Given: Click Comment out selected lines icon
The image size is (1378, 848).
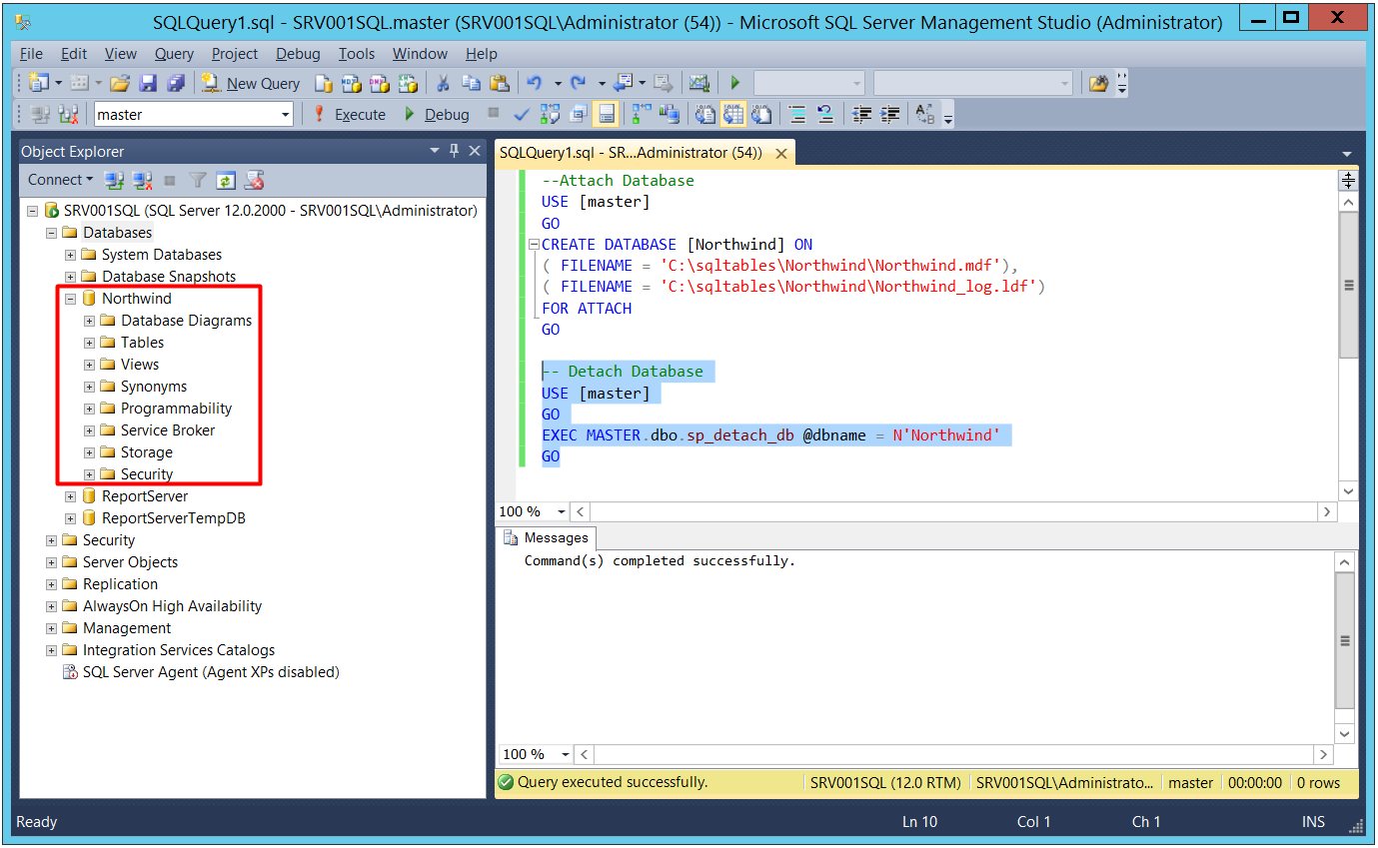Looking at the screenshot, I should pos(796,114).
